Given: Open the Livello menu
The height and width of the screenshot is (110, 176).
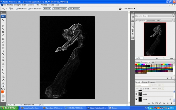Looking at the screenshot, I should pyautogui.click(x=24, y=5).
